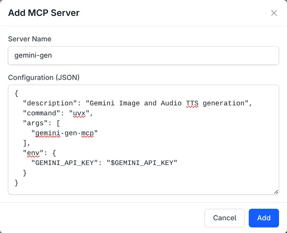Close the Add MCP Server dialog
Screen dimensions: 287x233
[274, 13]
